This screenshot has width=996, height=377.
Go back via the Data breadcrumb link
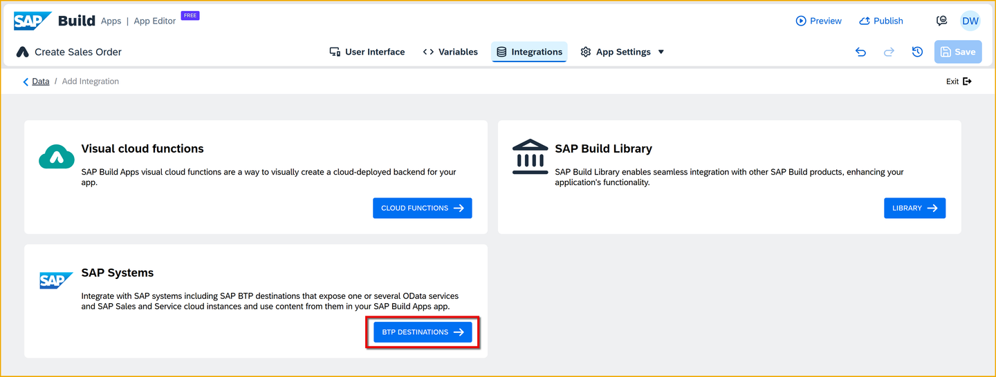pos(41,81)
